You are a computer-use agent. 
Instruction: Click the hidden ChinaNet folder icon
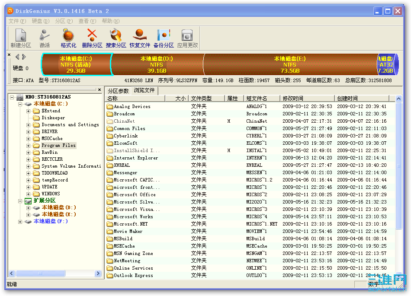[109, 121]
